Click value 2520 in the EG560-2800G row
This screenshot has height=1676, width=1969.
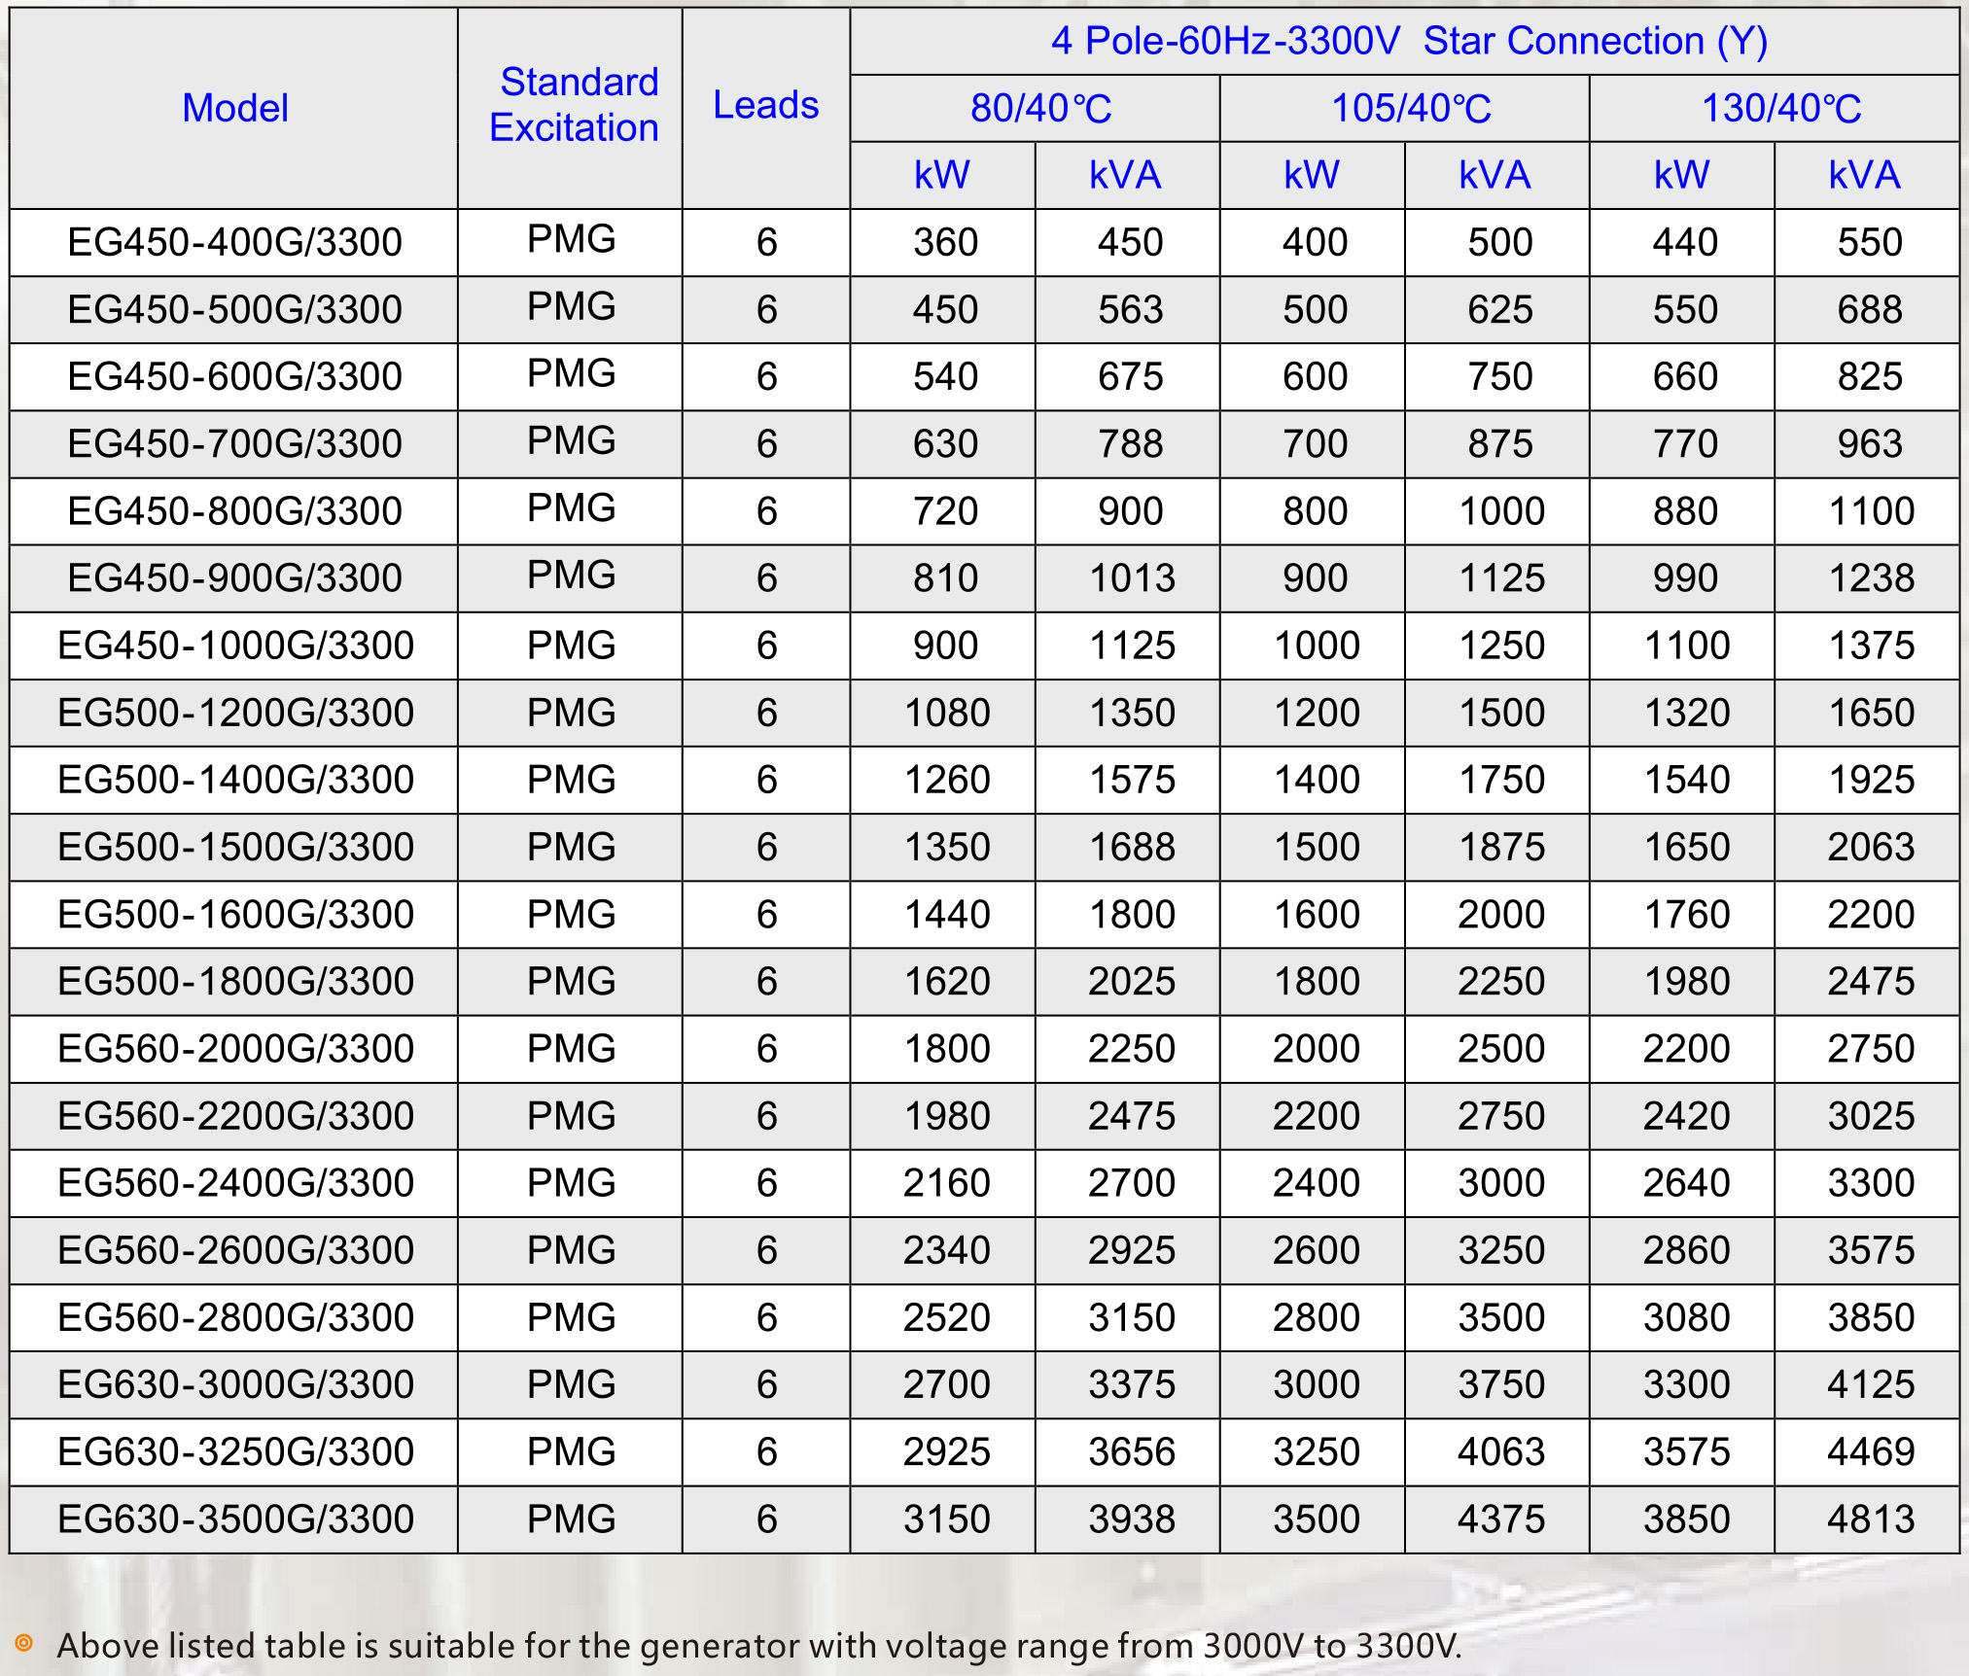[947, 1317]
